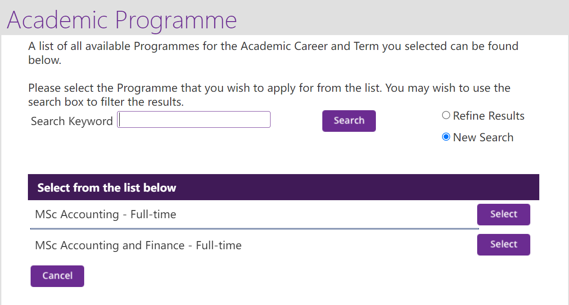Choose the New Search radio button
Viewport: 569px width, 305px height.
pyautogui.click(x=446, y=137)
